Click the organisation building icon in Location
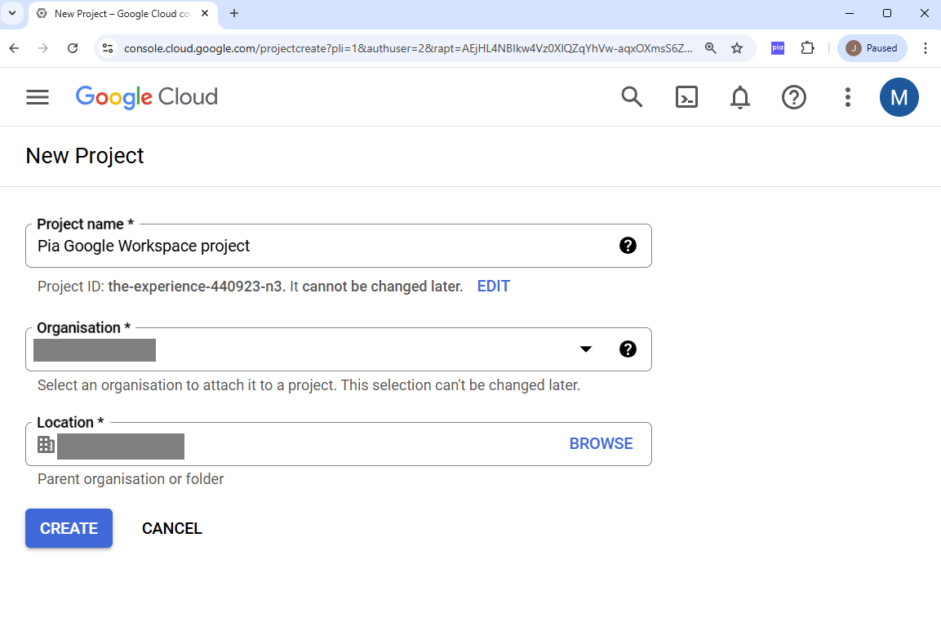941x631 pixels. point(46,444)
